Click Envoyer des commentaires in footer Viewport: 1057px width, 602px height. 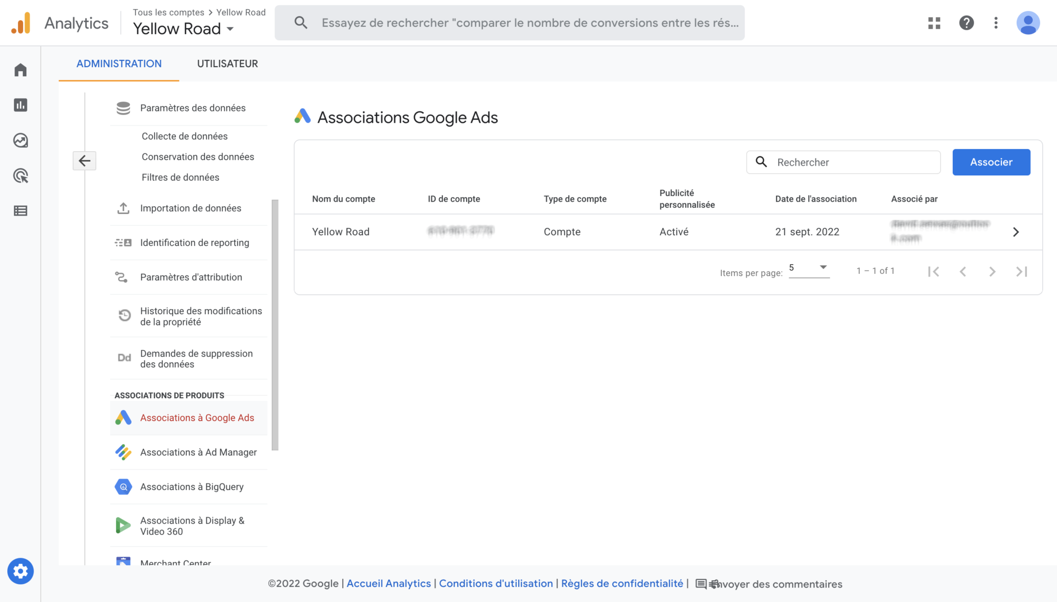point(776,584)
